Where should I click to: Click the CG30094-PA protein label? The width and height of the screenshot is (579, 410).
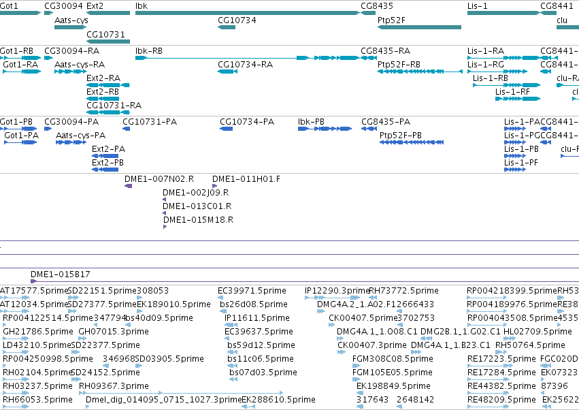[x=71, y=122]
